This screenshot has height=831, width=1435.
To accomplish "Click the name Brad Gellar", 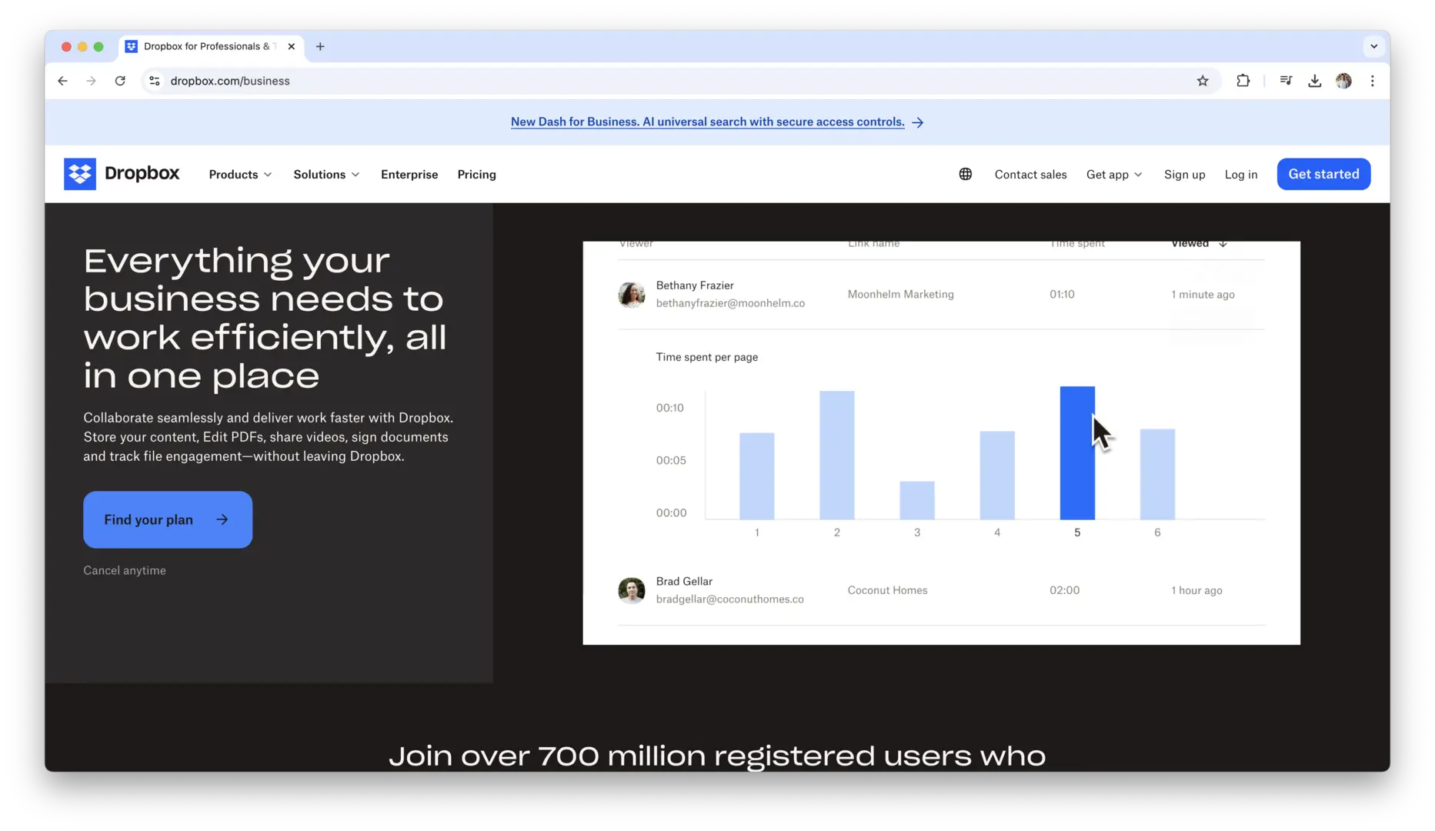I will click(684, 581).
